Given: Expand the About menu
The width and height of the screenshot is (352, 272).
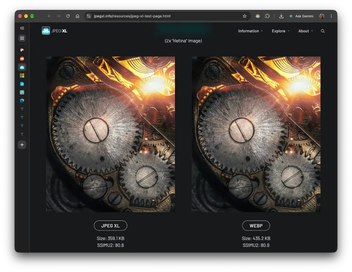Looking at the screenshot, I should [x=306, y=31].
